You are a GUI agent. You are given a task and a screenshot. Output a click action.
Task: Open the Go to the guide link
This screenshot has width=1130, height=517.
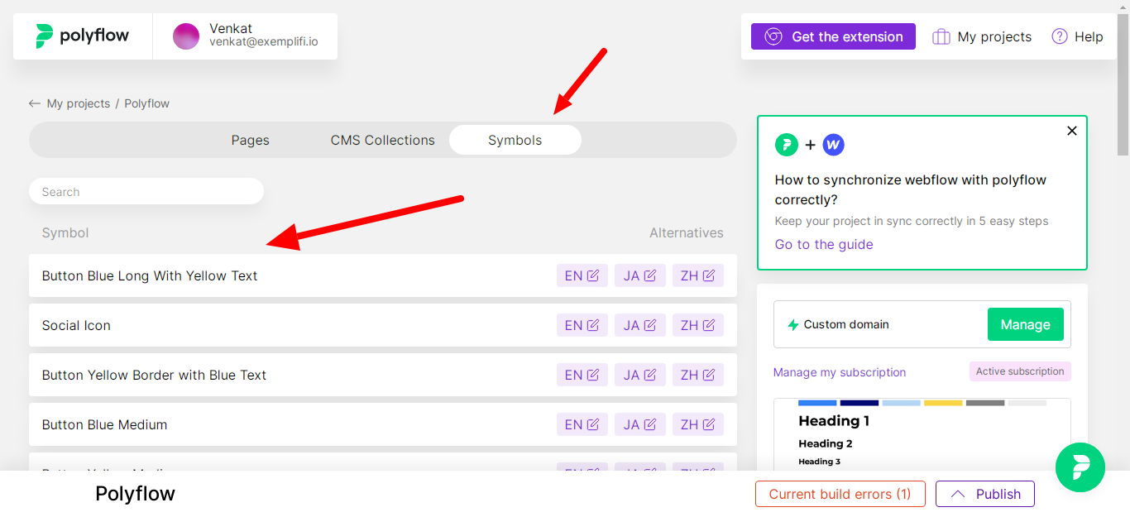point(824,244)
